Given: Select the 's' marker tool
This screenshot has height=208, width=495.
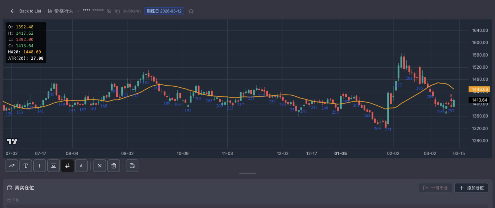Looking at the screenshot, I should [x=81, y=166].
